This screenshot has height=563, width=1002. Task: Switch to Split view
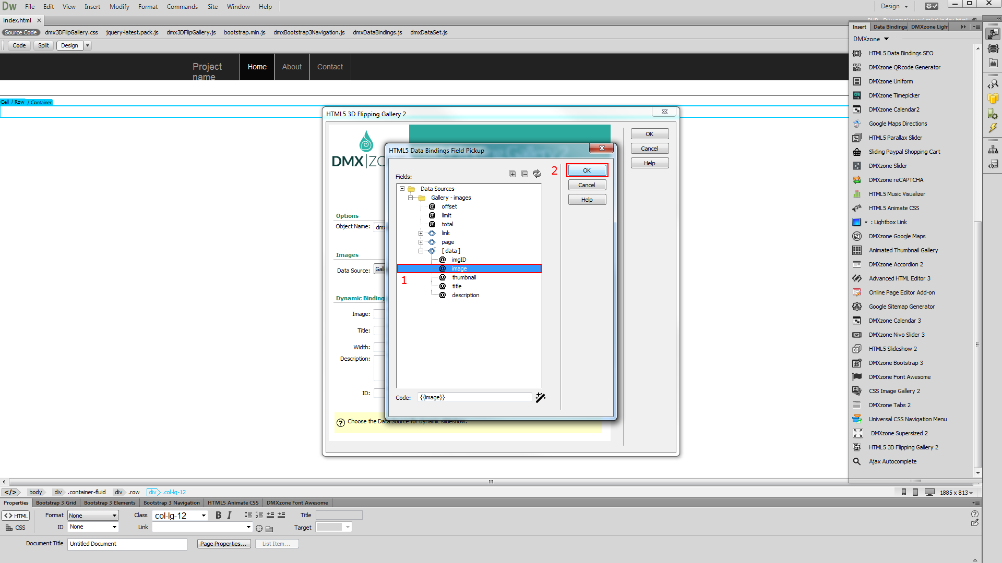click(43, 45)
